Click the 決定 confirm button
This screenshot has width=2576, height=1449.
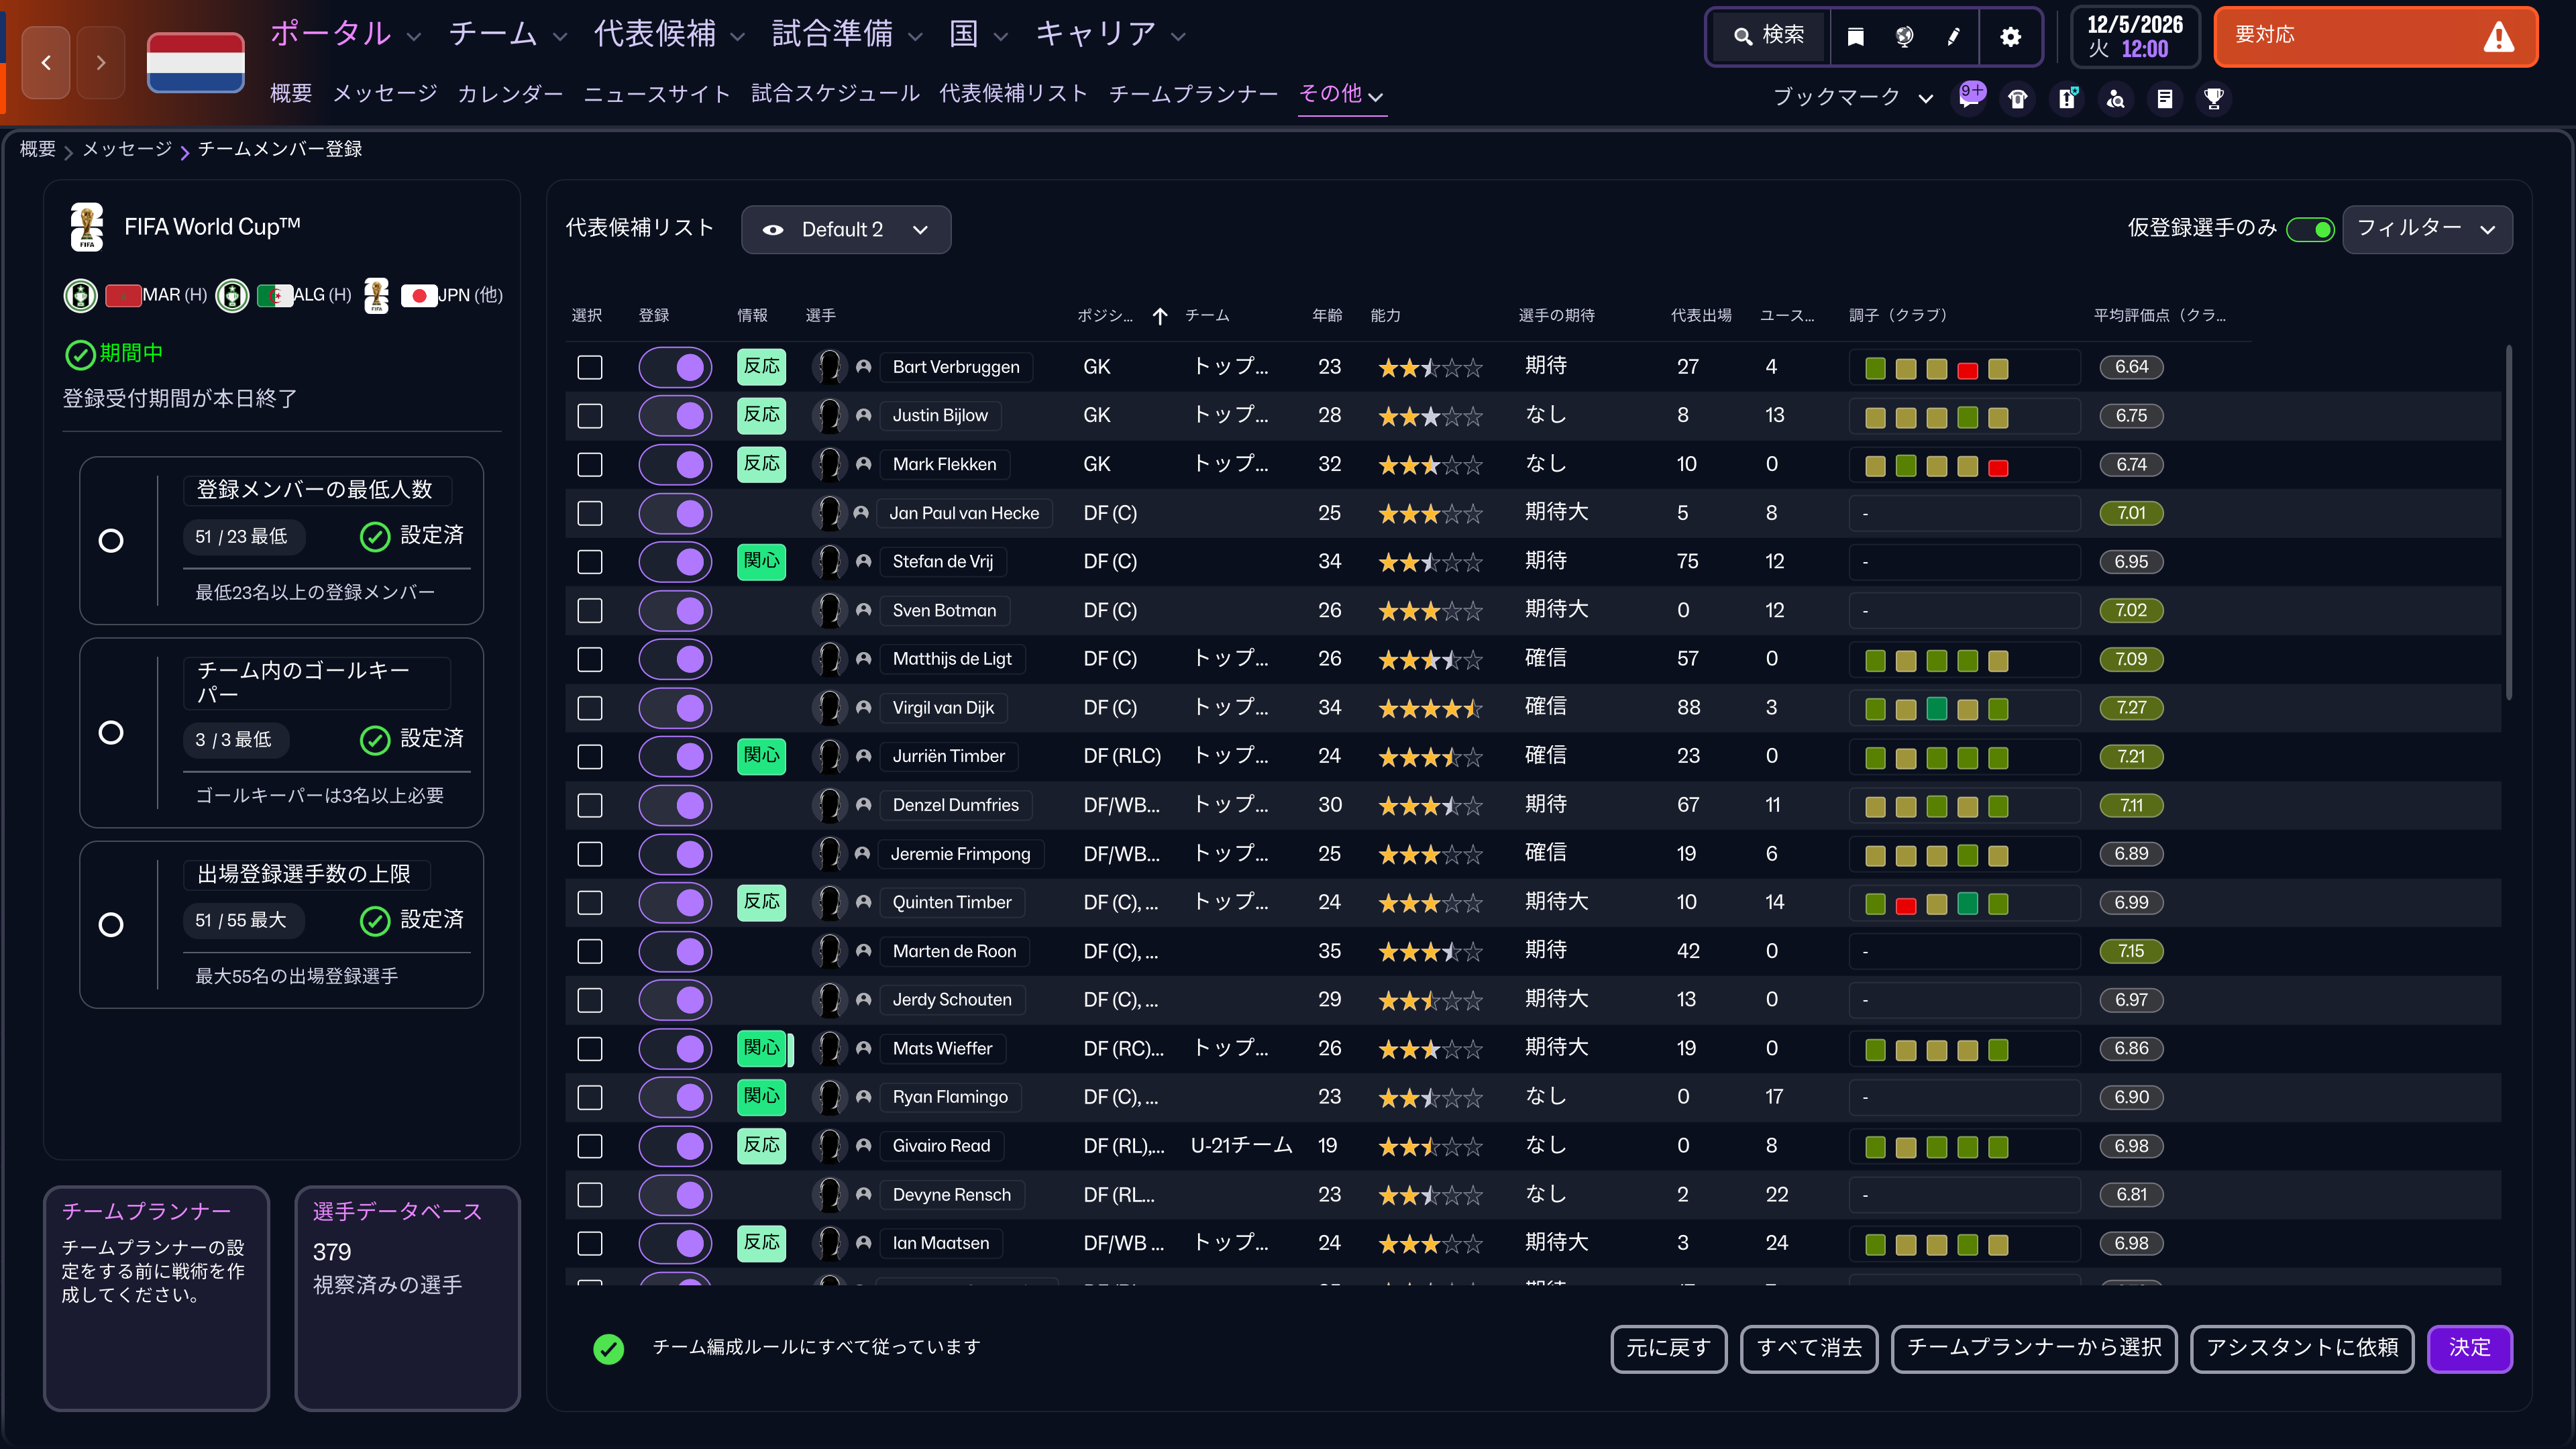click(x=2470, y=1348)
